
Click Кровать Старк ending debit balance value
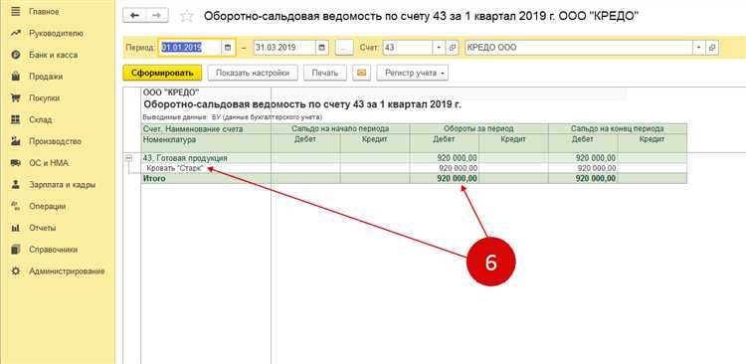(x=597, y=168)
